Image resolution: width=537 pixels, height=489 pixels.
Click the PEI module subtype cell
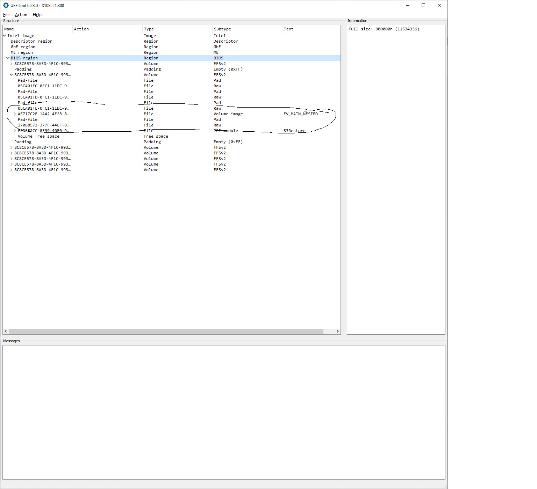(225, 131)
